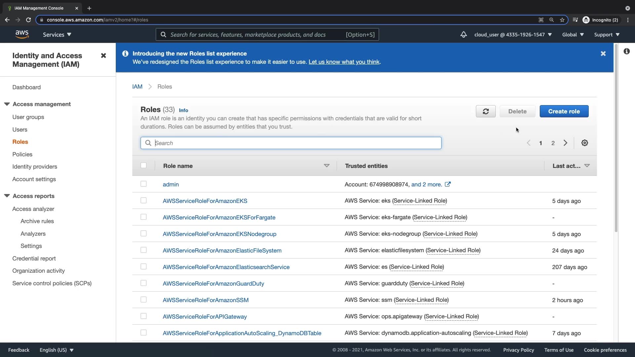The image size is (635, 357).
Task: Collapse the Access management section
Action: [7, 104]
